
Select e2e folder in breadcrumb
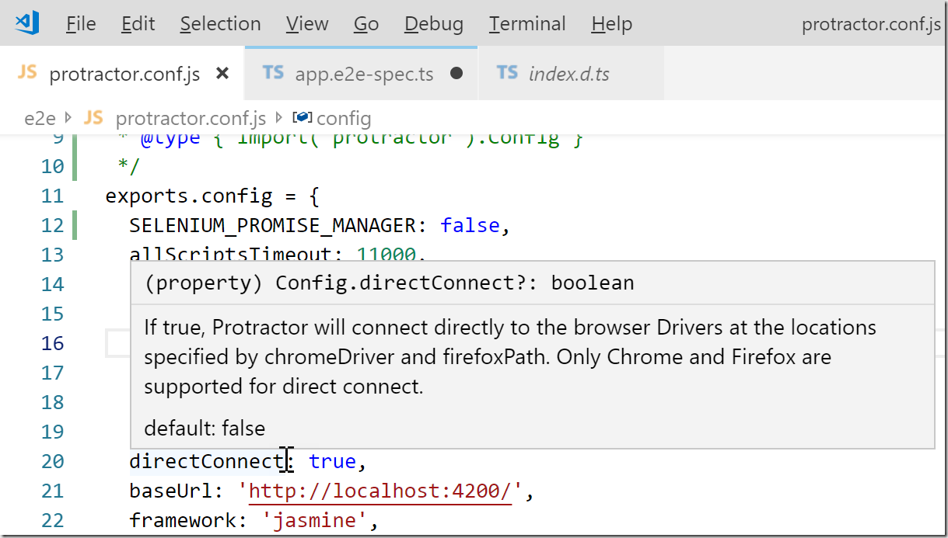coord(40,119)
